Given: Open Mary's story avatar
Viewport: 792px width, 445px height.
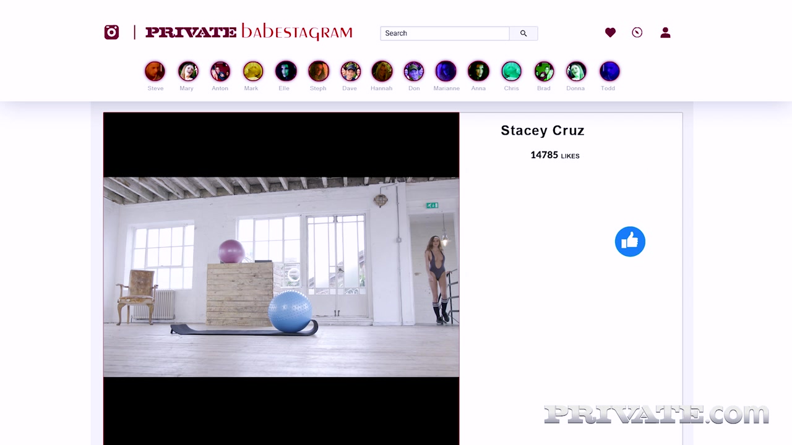Looking at the screenshot, I should (x=187, y=72).
